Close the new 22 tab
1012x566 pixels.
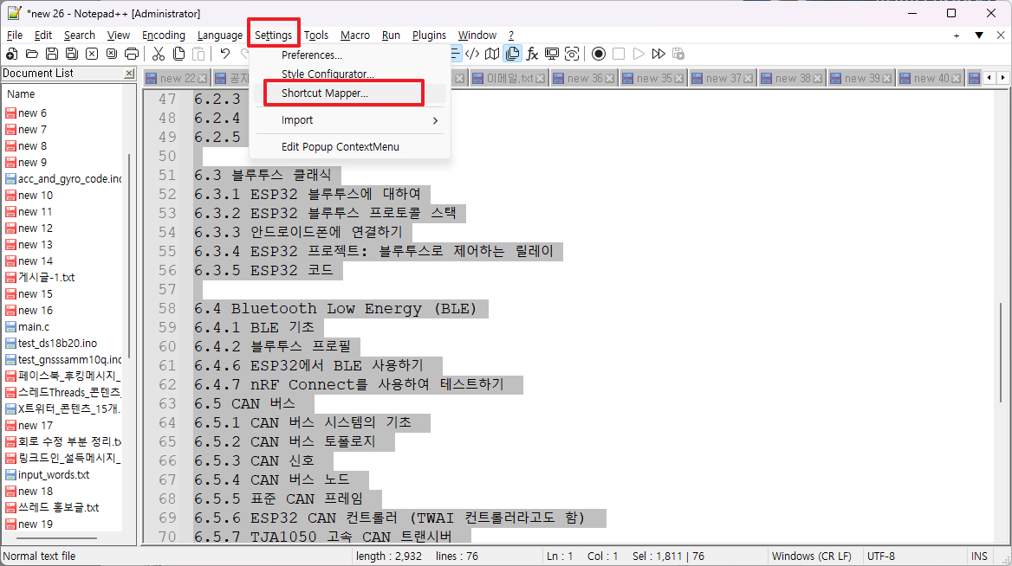[x=203, y=79]
